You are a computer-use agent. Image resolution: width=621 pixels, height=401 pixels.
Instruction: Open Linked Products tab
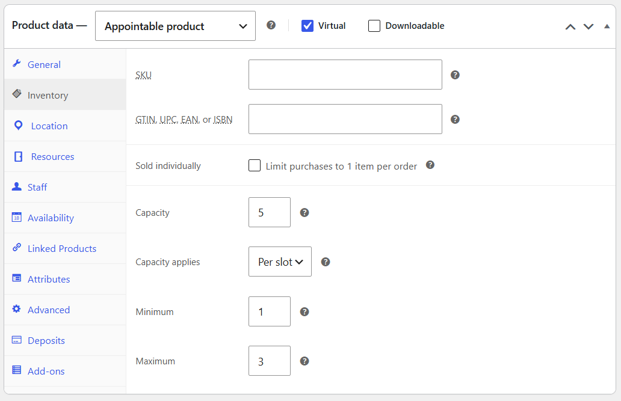[65, 249]
